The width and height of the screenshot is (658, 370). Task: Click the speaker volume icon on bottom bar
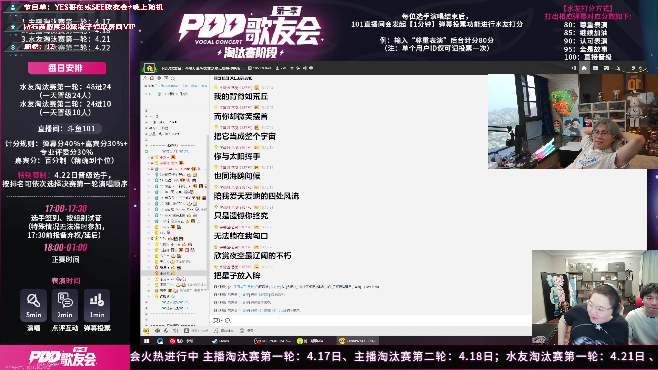click(157, 331)
